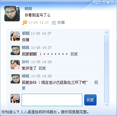Click 孙玲's avatar picture
This screenshot has width=117, height=116.
pyautogui.click(x=15, y=65)
